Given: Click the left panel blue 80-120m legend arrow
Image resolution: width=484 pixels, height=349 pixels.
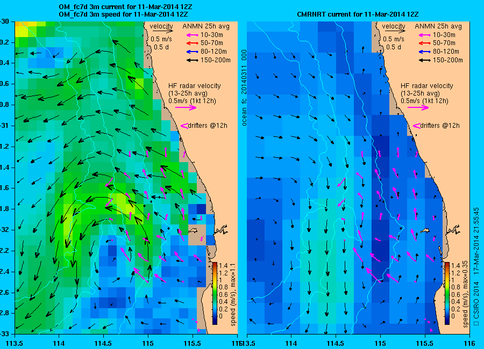Looking at the screenshot, I should [193, 52].
